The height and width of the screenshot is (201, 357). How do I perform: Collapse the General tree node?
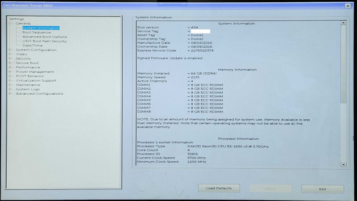click(x=10, y=24)
